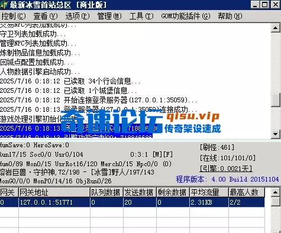This screenshot has width=281, height=233.
Task: Open the 选项(P) menu
Action: click(77, 16)
